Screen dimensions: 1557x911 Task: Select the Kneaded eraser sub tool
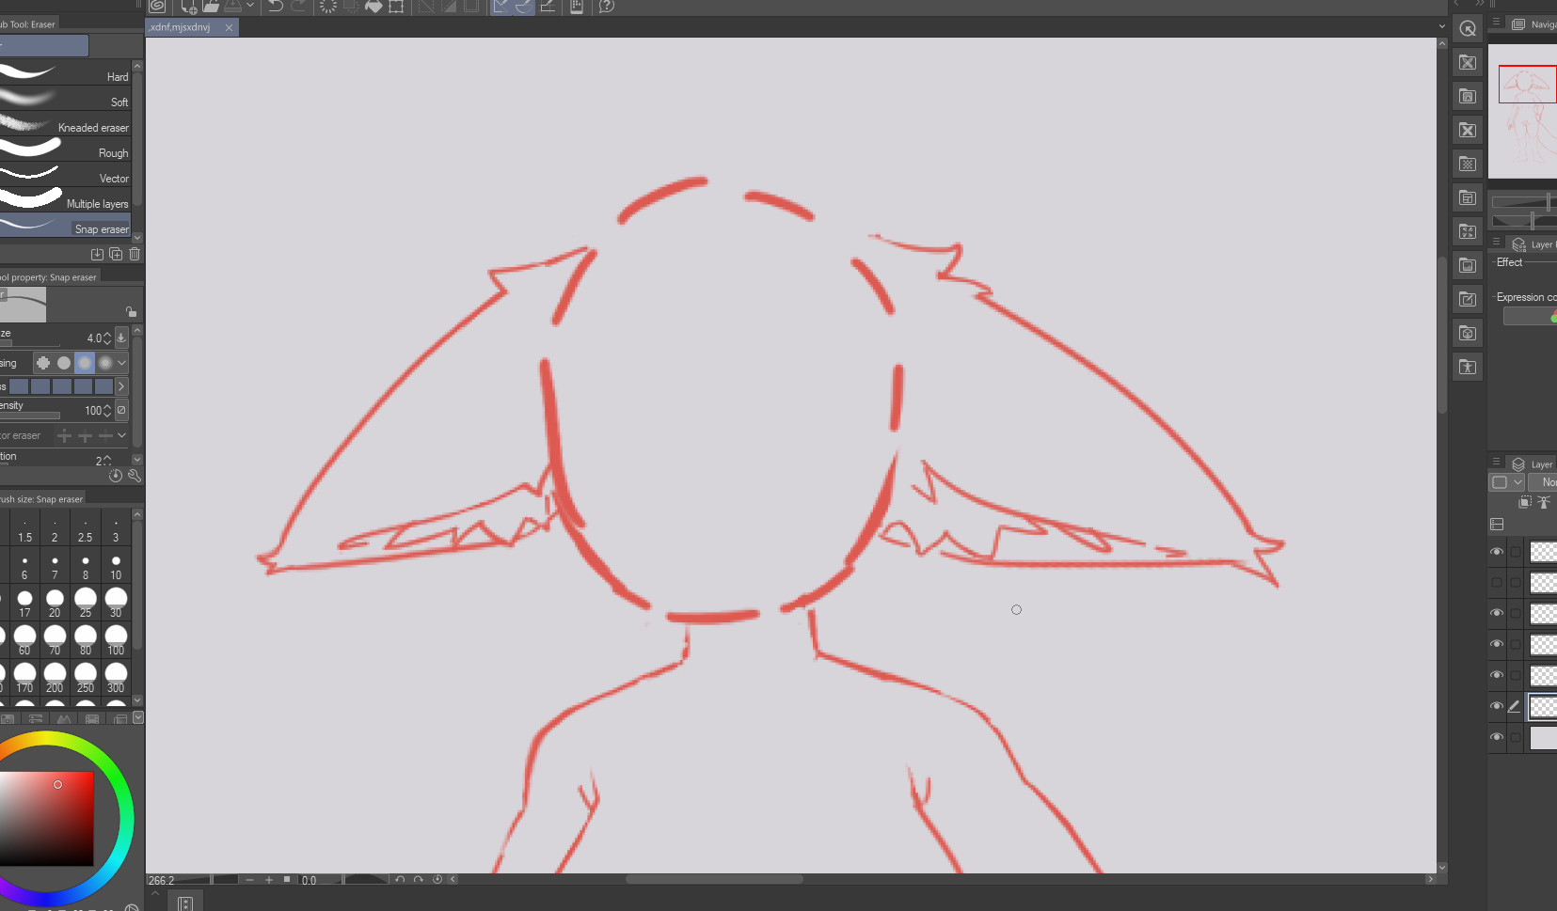[x=65, y=124]
